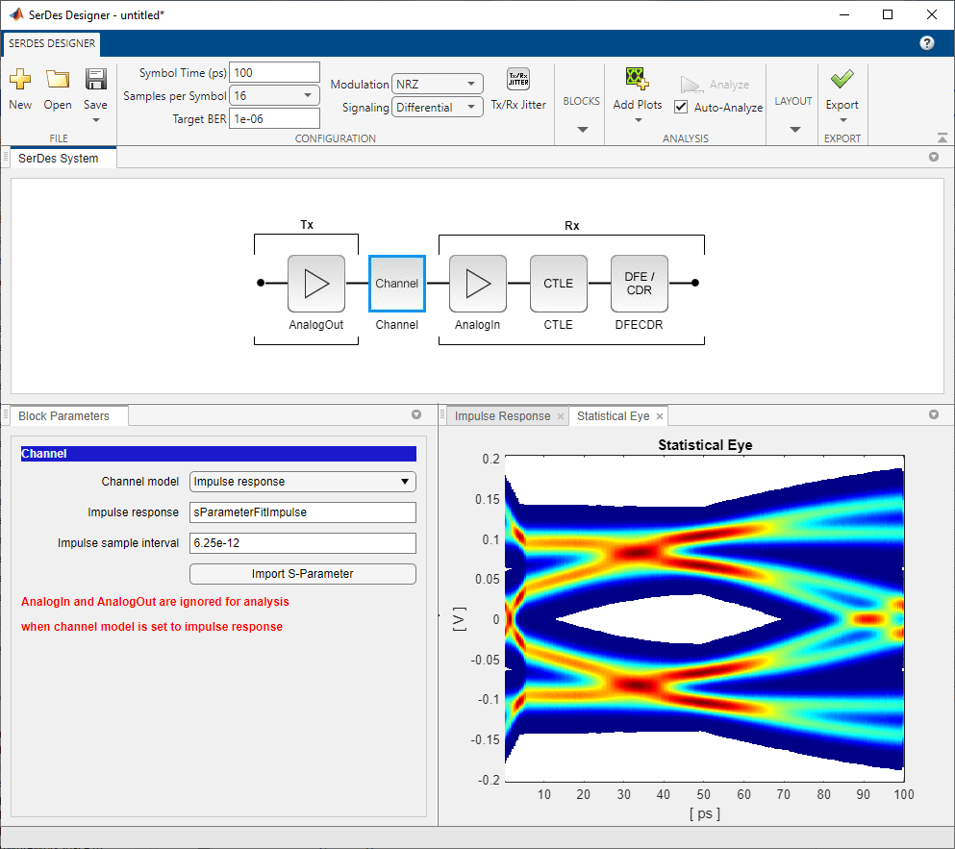Open the Modulation NRZ dropdown
The height and width of the screenshot is (849, 955).
[x=437, y=84]
